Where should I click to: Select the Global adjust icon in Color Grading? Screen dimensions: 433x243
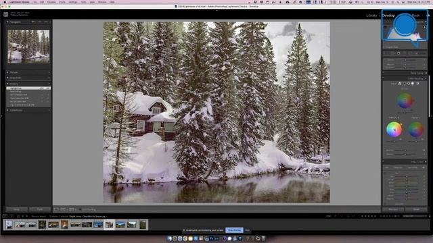[417, 84]
